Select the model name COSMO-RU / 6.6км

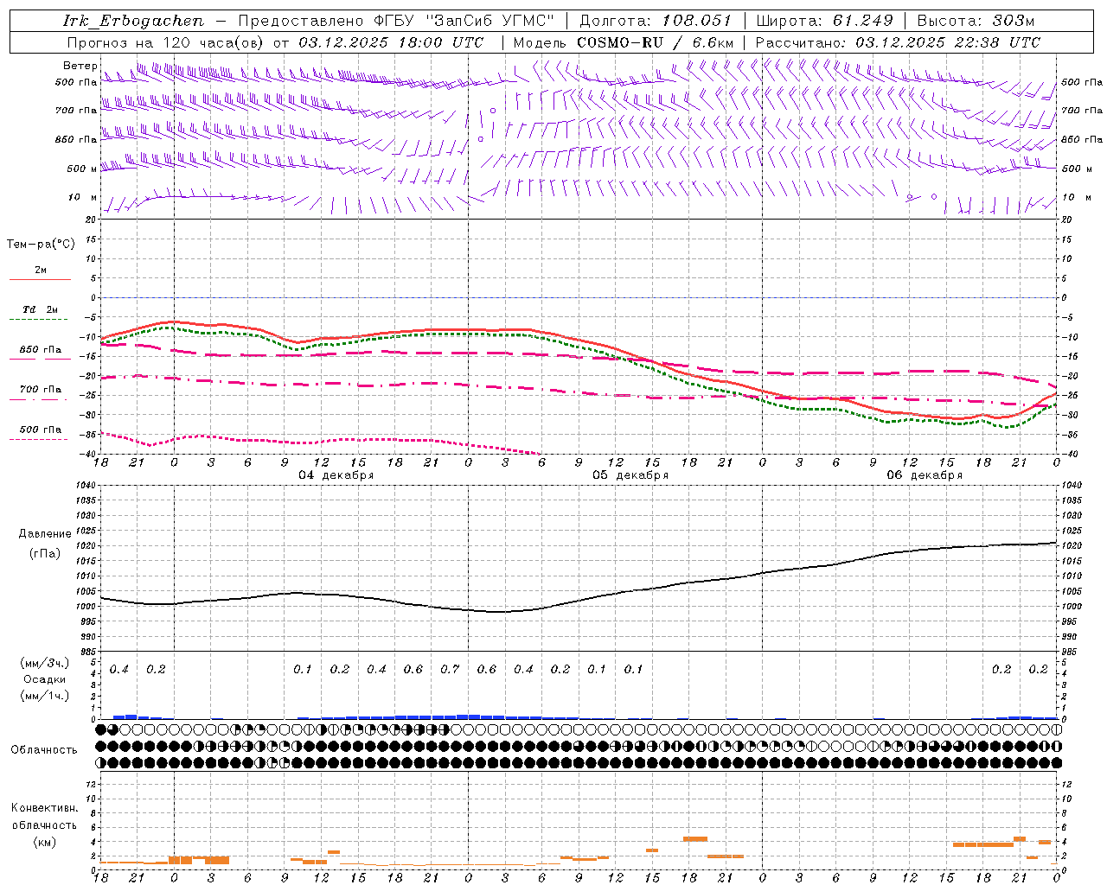(656, 42)
